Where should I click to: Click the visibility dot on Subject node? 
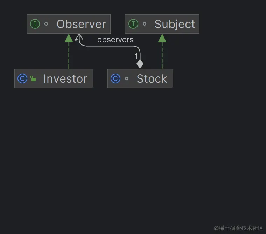pyautogui.click(x=144, y=24)
